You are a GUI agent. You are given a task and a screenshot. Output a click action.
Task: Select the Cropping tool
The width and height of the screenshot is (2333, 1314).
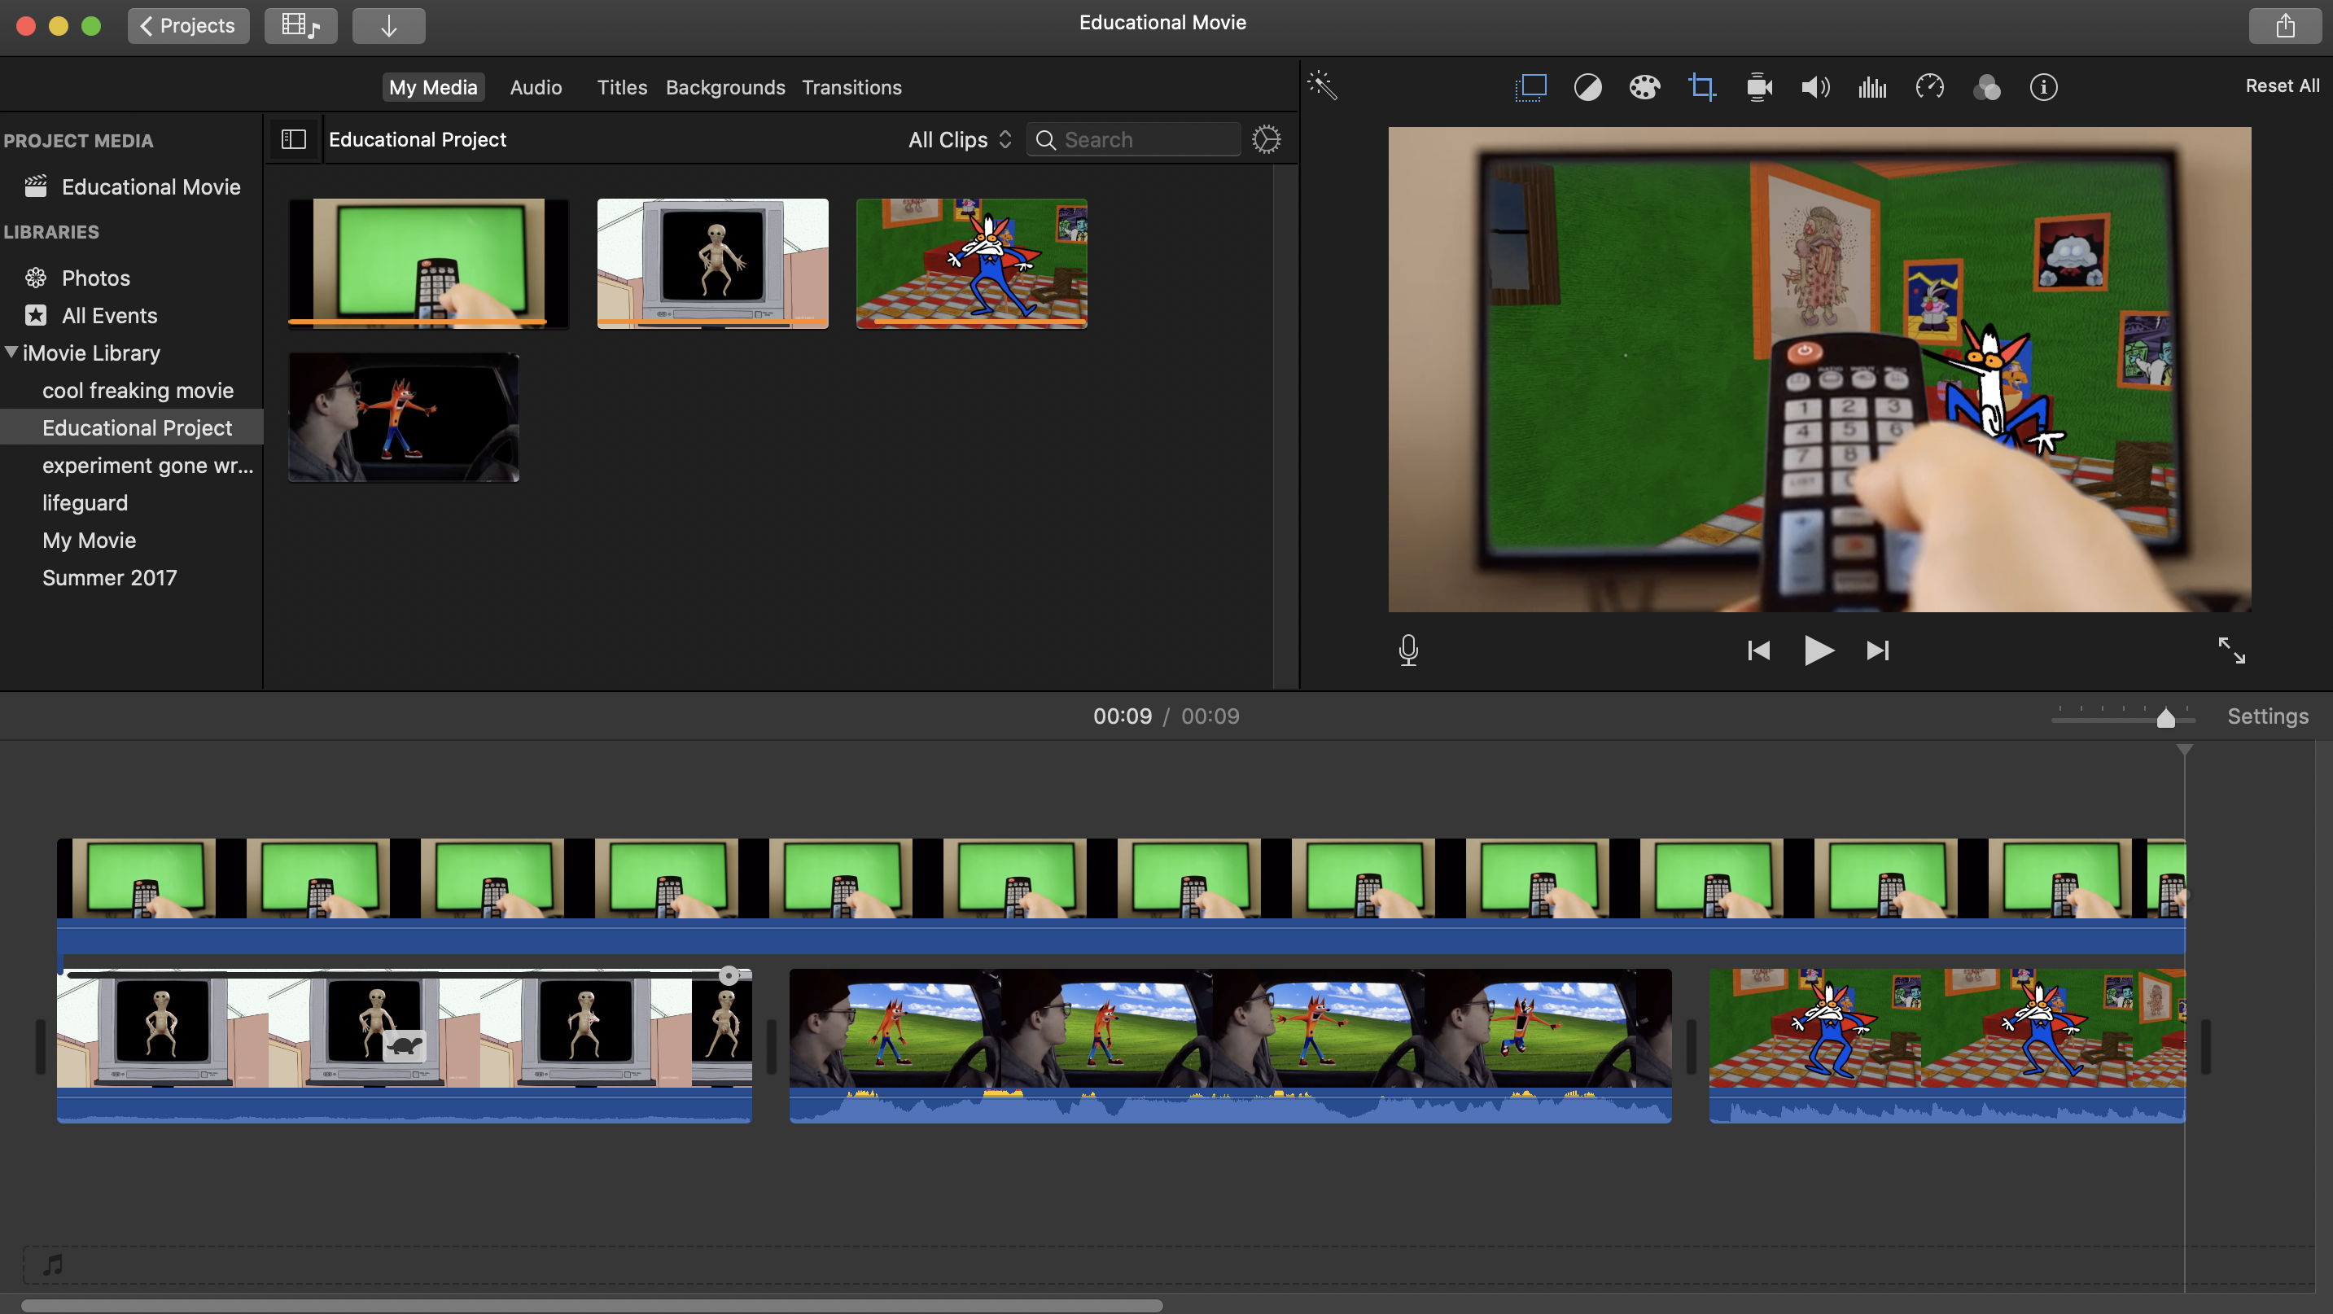tap(1702, 87)
